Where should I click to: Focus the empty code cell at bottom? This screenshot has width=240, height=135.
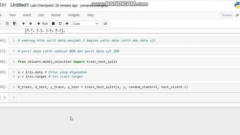pyautogui.click(x=128, y=97)
